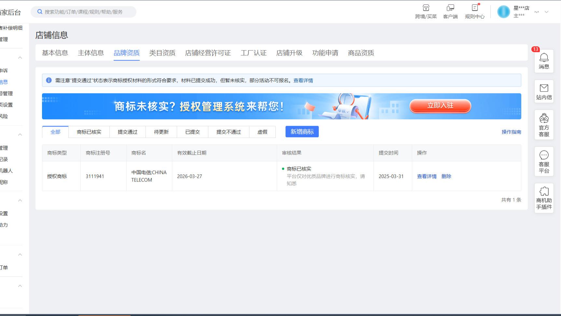Collapse the bottom sidebar section chevron

click(20, 286)
